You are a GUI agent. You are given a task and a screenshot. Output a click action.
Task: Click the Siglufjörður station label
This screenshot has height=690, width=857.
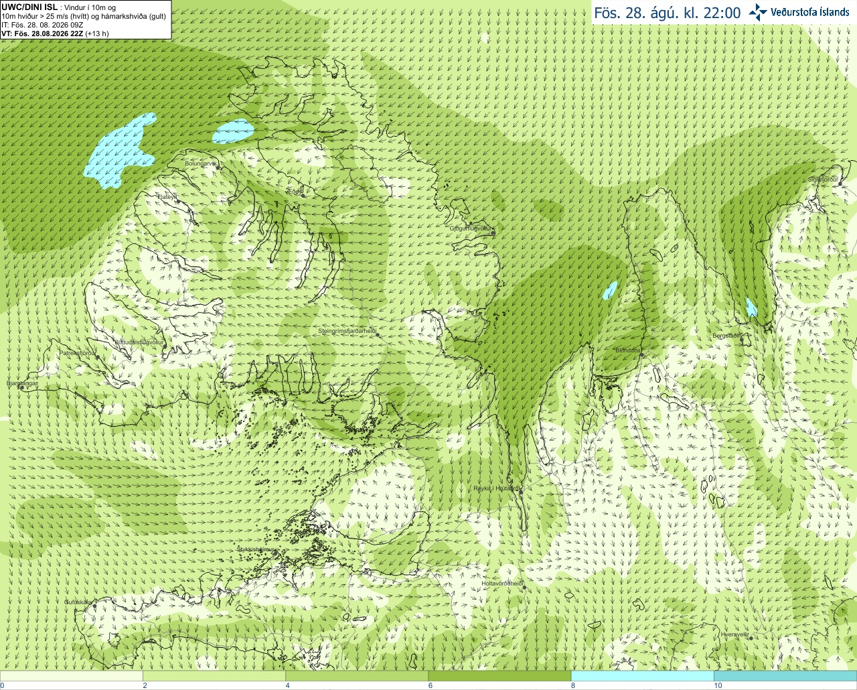(x=823, y=180)
